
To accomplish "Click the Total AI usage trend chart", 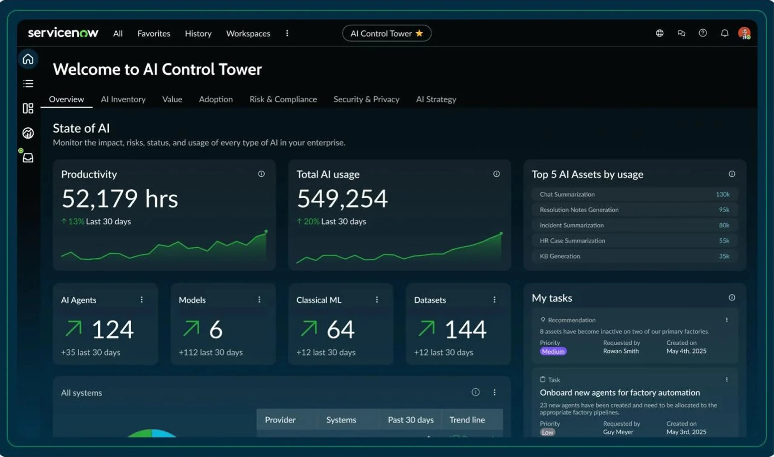I will [400, 248].
